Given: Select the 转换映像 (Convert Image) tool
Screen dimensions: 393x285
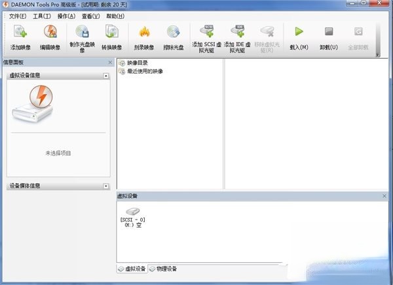Looking at the screenshot, I should (x=112, y=31).
